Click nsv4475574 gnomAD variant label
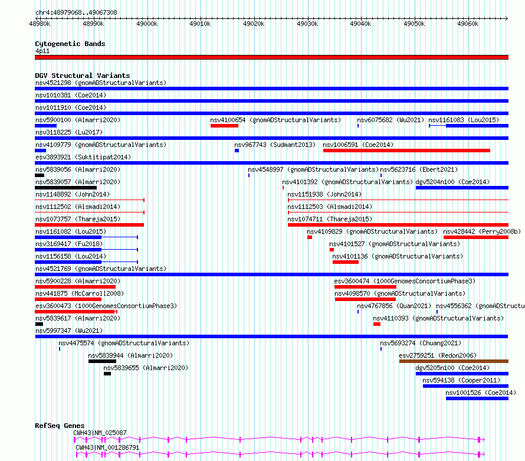Viewport: 525px width, 461px height. coord(124,343)
